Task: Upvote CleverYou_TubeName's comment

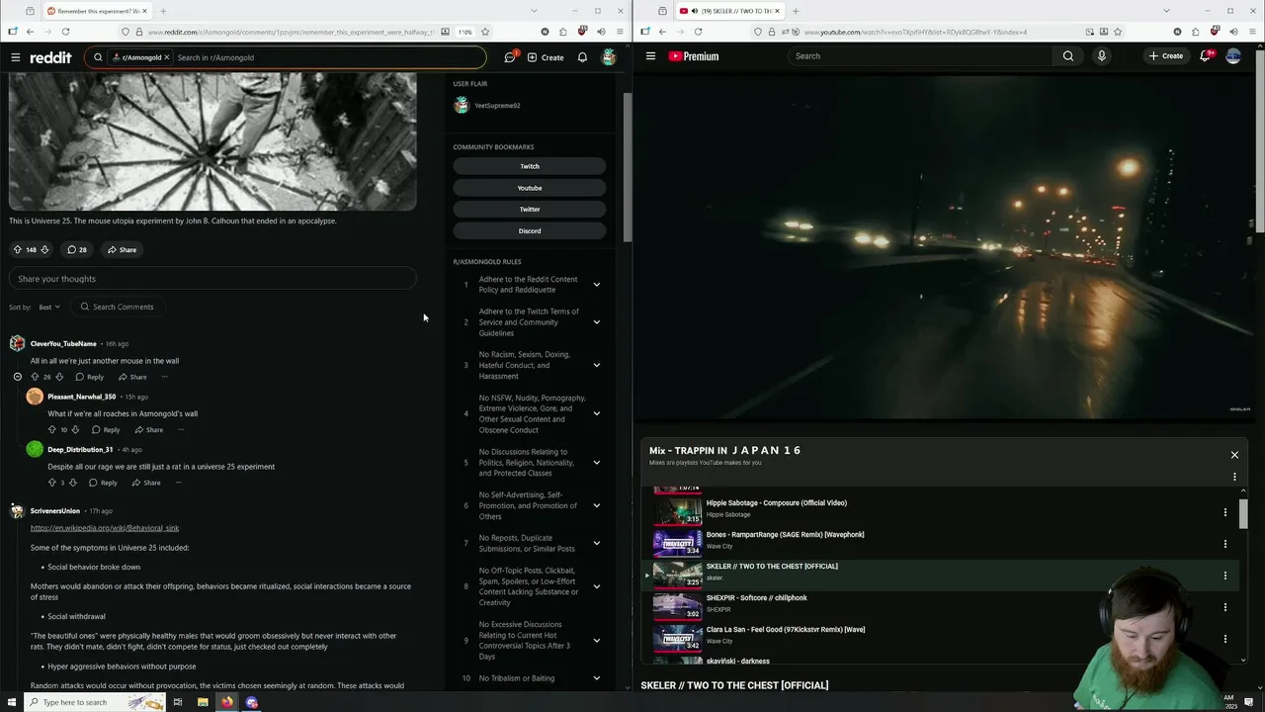Action: tap(35, 377)
